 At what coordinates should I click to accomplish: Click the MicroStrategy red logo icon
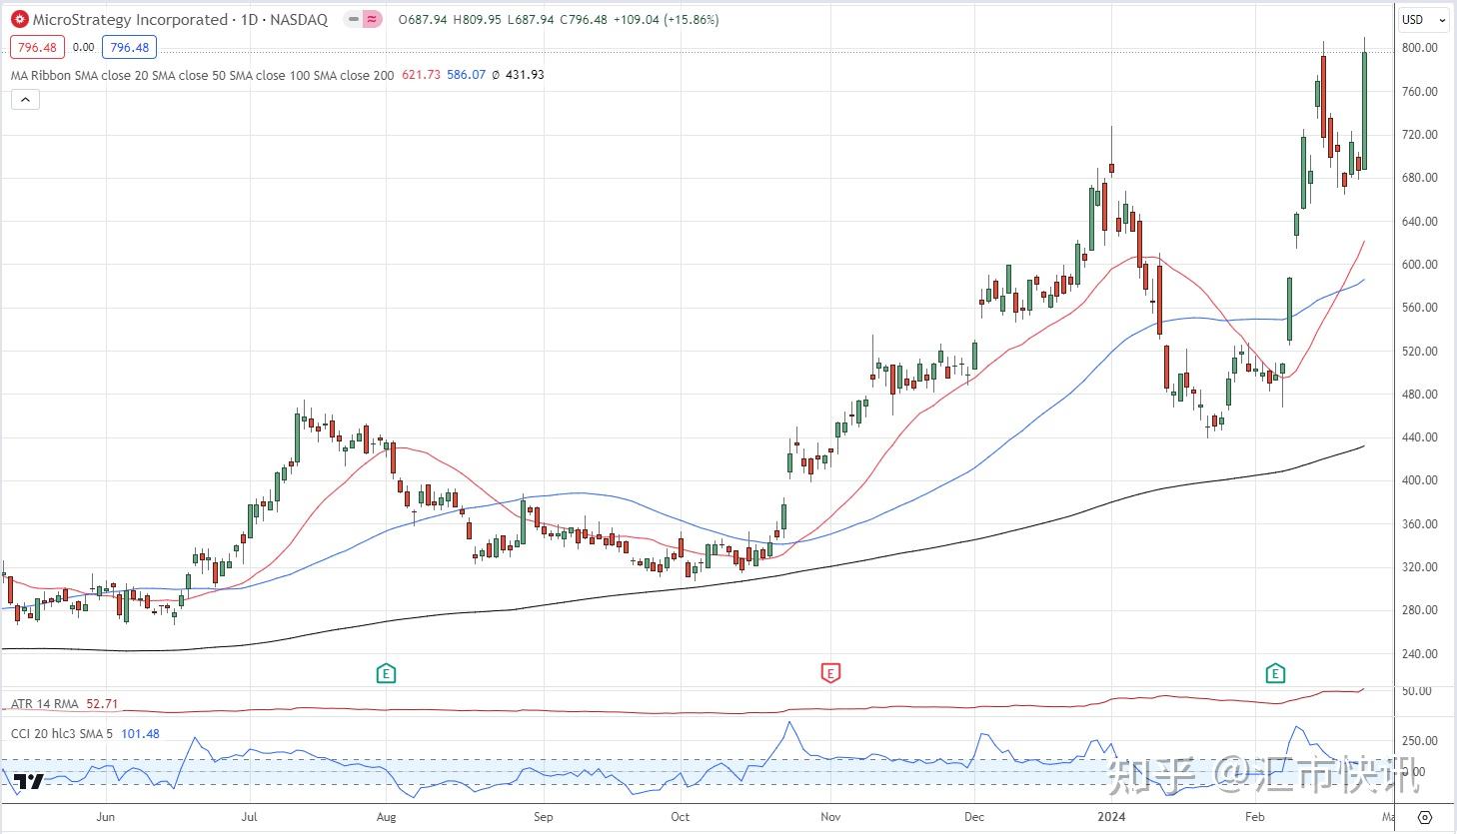[x=19, y=19]
